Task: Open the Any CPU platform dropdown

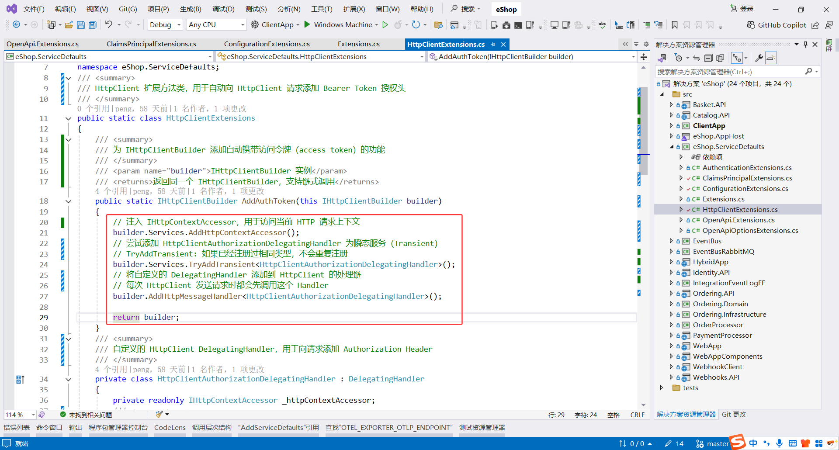Action: click(x=216, y=25)
